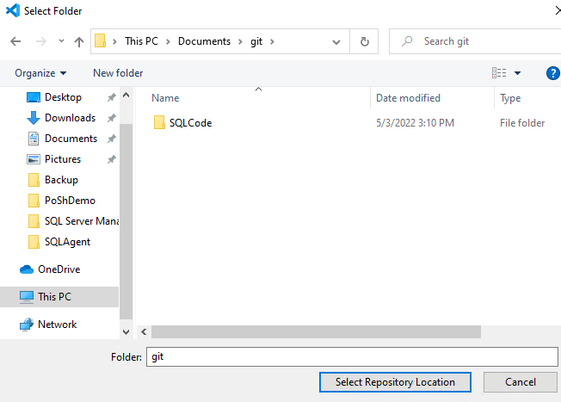Click the SQLCode folder icon

point(159,122)
